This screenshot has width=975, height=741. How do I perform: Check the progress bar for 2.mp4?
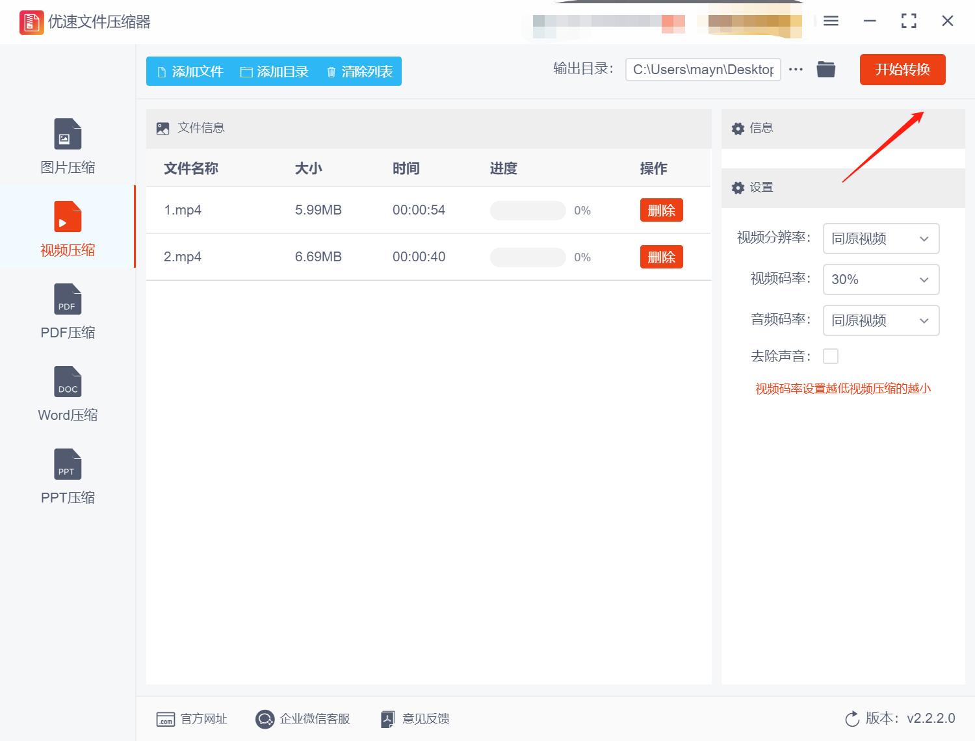(x=527, y=257)
